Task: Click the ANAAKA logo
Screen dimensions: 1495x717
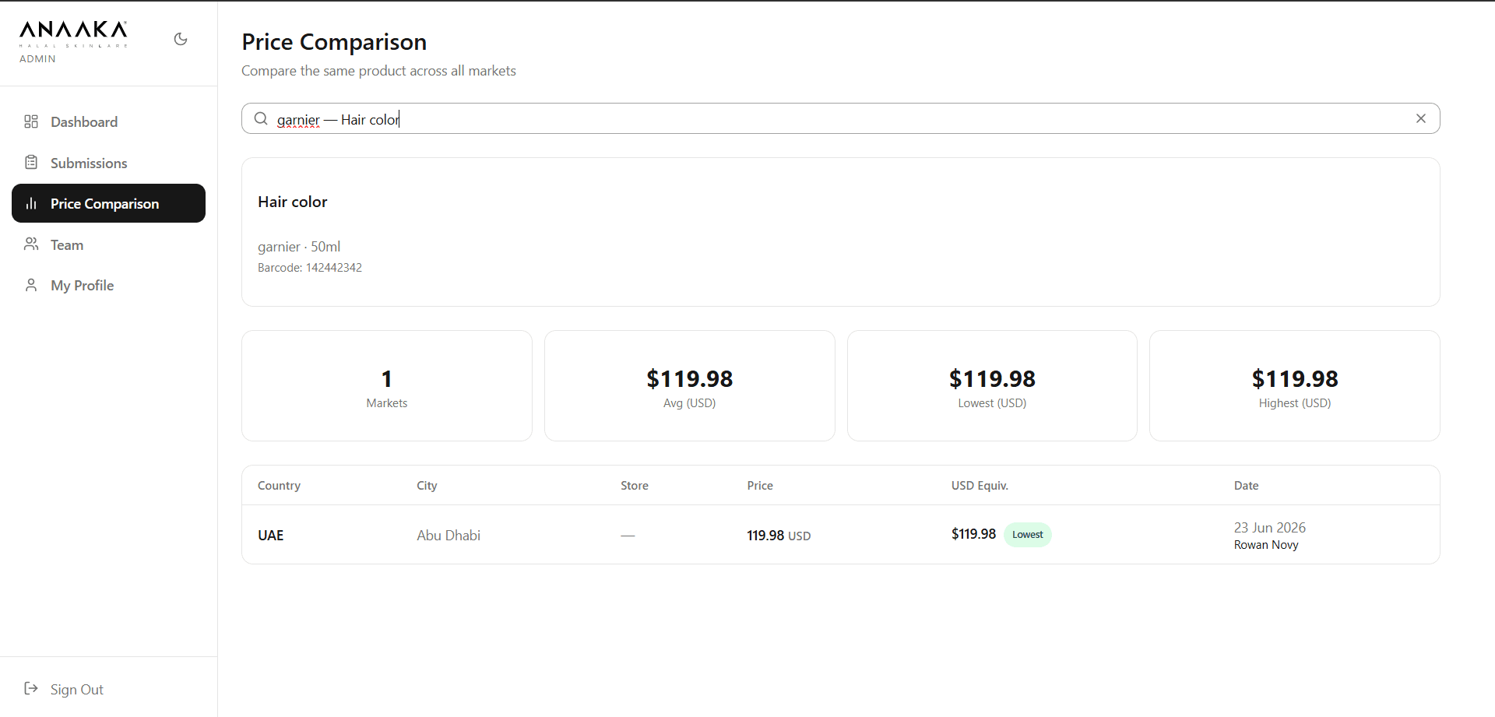Action: point(73,33)
